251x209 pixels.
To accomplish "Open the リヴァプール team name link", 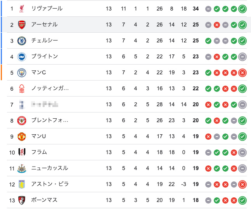I will pos(47,9).
